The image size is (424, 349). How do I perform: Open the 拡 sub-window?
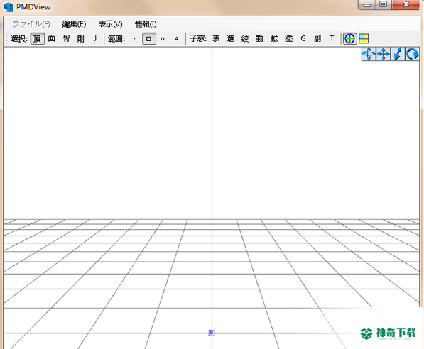[274, 38]
